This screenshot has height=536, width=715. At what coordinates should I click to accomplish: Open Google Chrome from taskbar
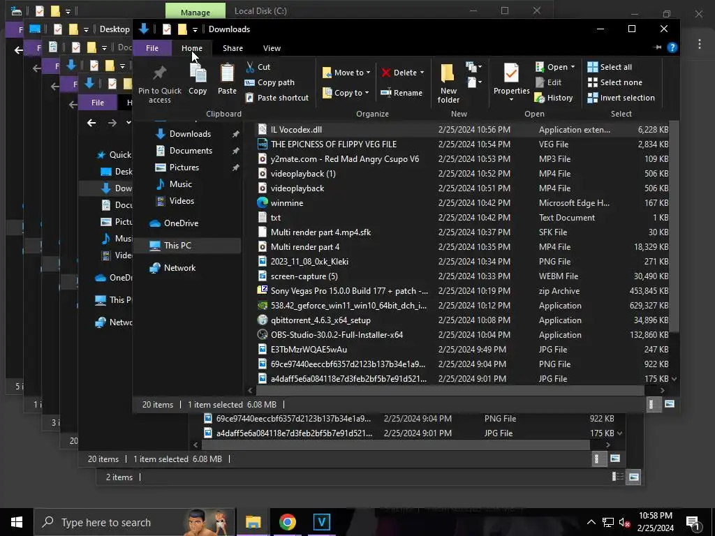point(287,522)
